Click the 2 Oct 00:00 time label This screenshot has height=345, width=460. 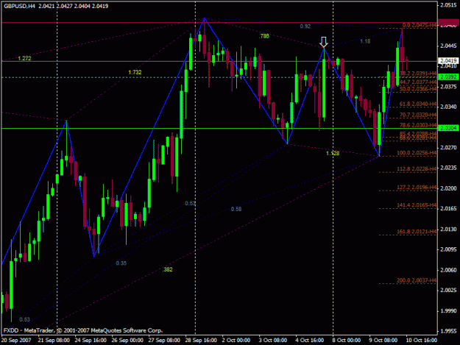[236, 341]
